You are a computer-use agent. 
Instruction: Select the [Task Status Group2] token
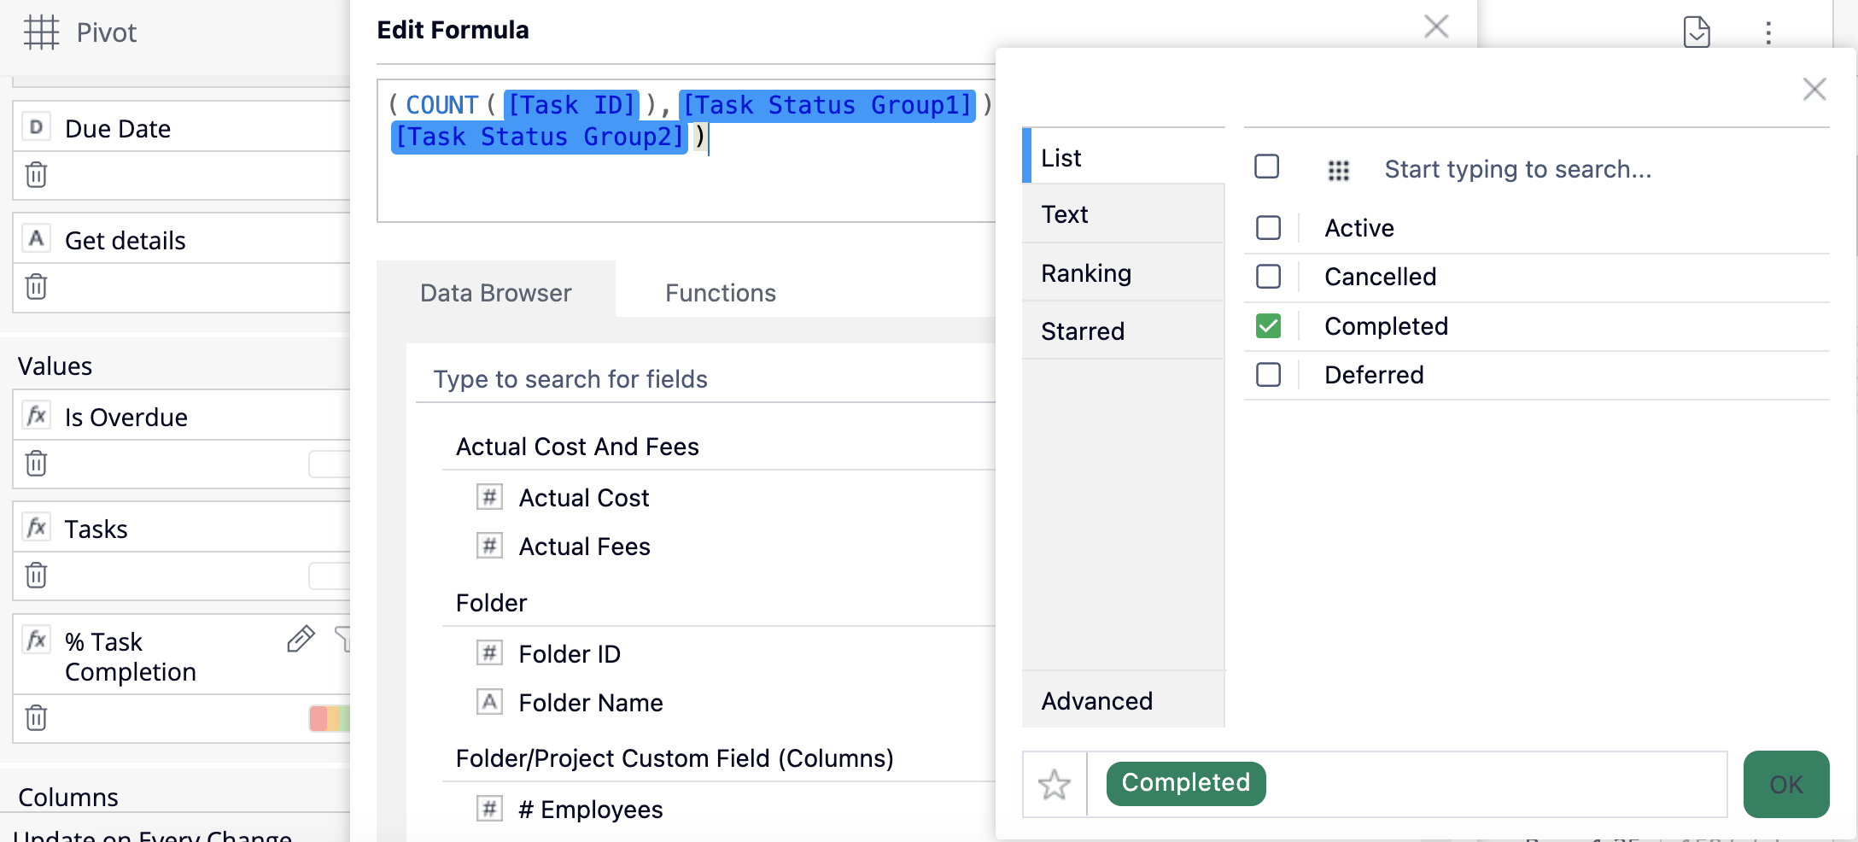pyautogui.click(x=540, y=137)
